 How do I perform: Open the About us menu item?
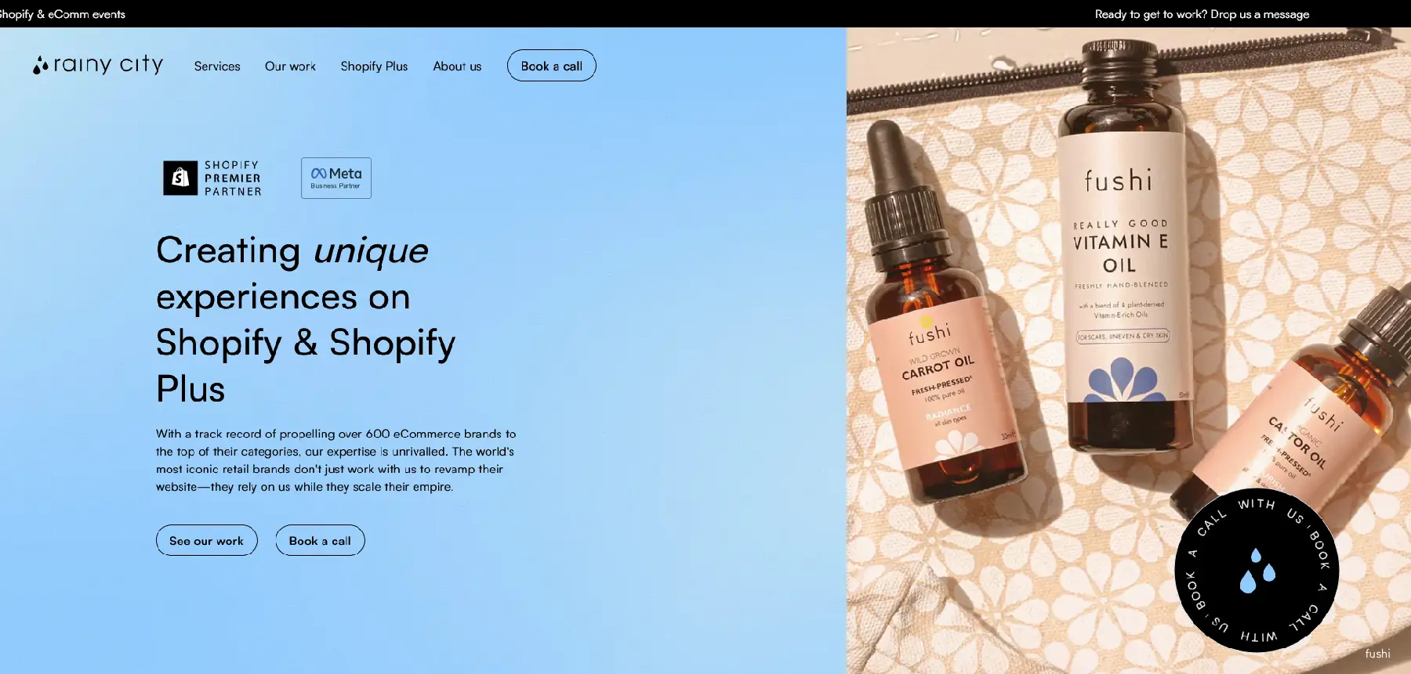pyautogui.click(x=457, y=67)
